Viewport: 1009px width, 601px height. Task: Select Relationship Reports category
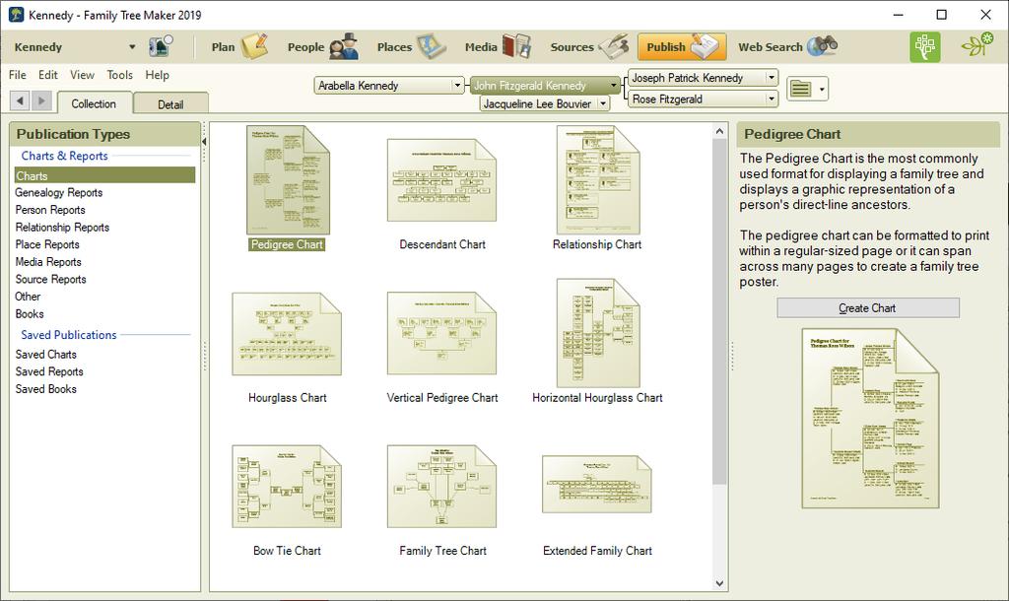pos(62,228)
